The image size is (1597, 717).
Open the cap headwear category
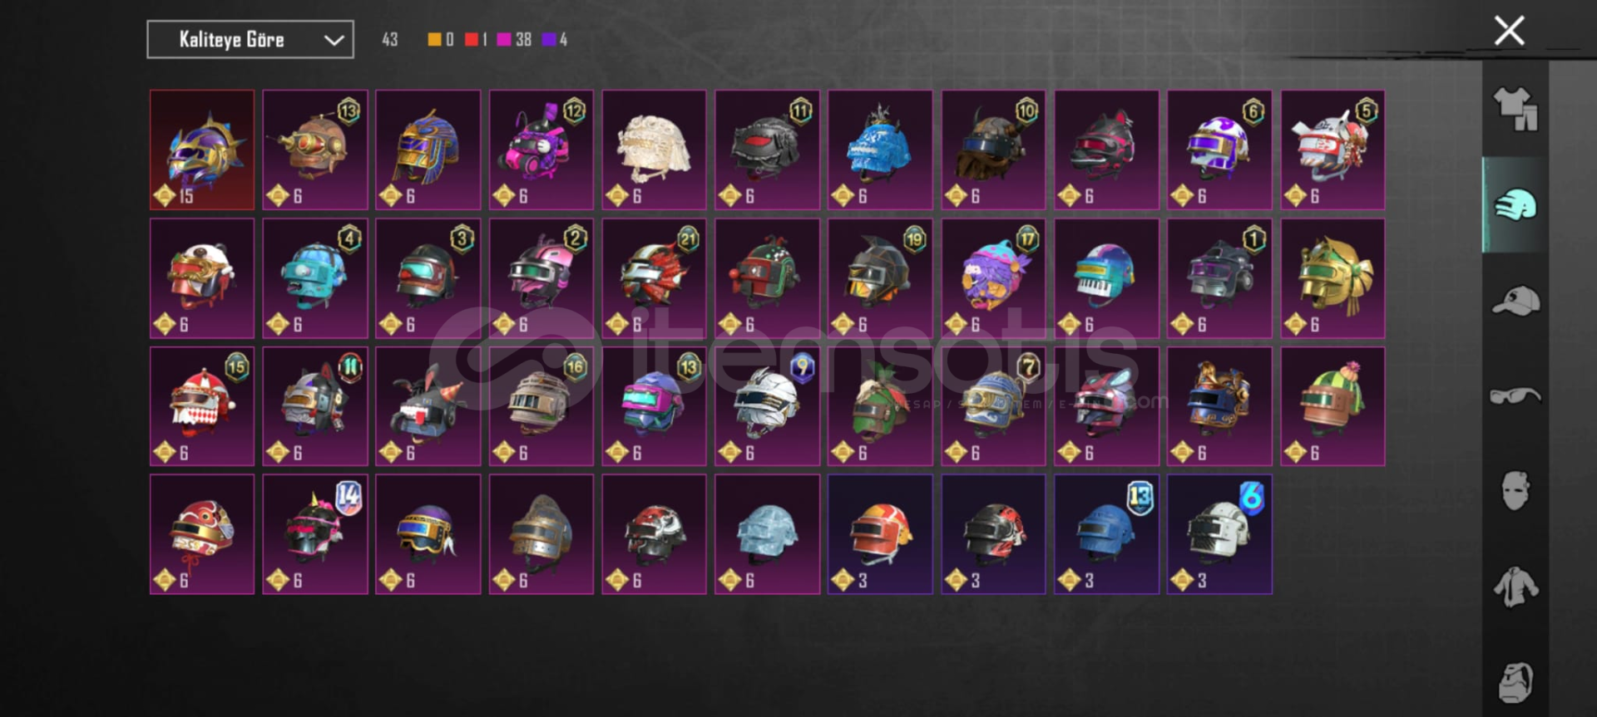pos(1515,300)
